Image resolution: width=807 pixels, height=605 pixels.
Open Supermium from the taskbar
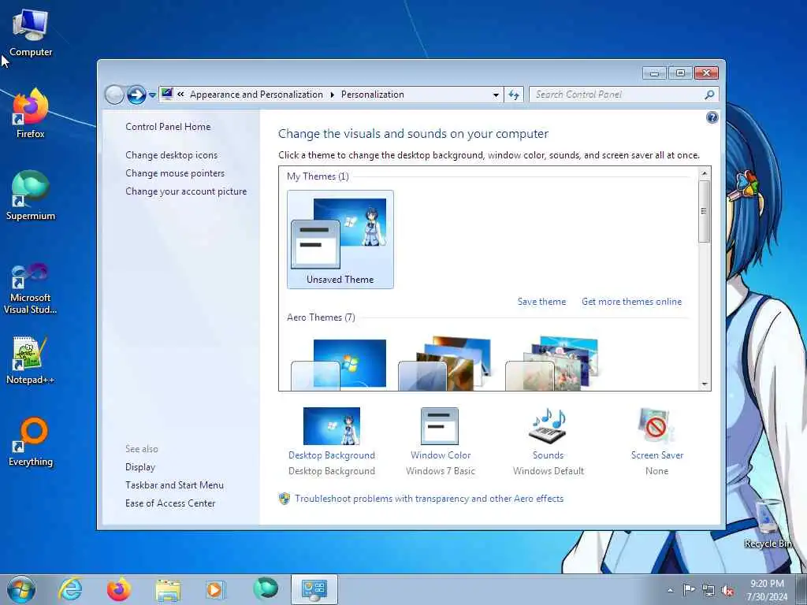(266, 589)
